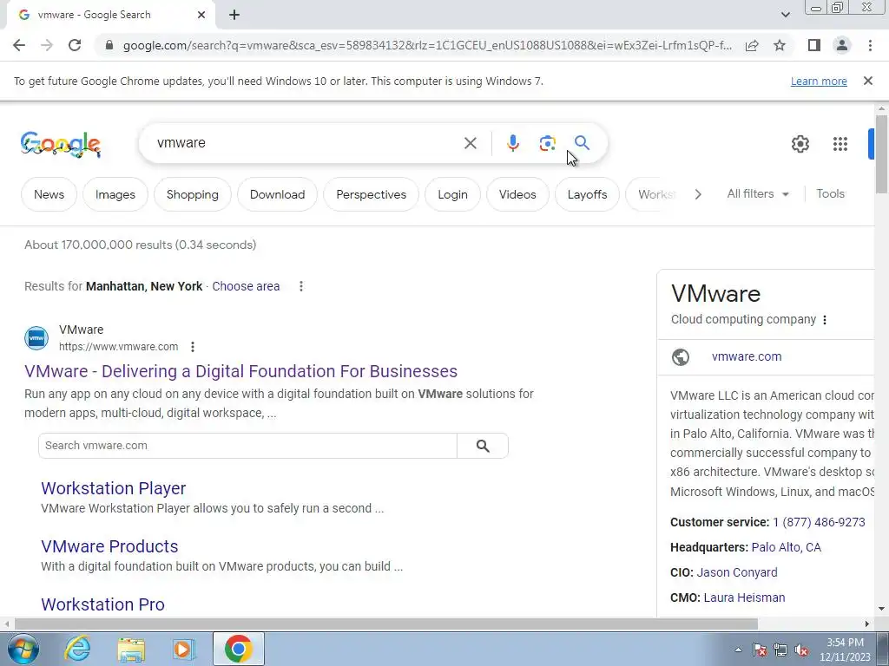Close the vmware Google Search tab
The image size is (889, 666).
[x=201, y=16]
